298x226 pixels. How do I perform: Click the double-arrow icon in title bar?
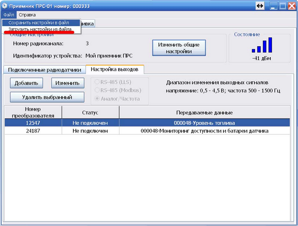pyautogui.click(x=260, y=6)
